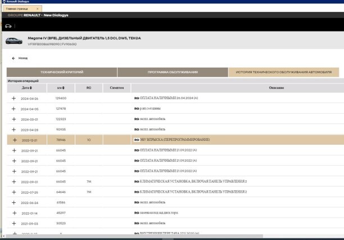The image size is (344, 240).
Task: Expand the 2022-09-01 climate control entry
Action: click(14, 181)
